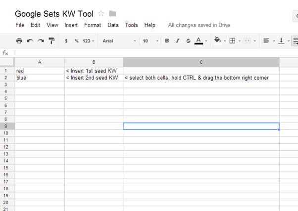
Task: Toggle Strikethrough formatting
Action: point(188,41)
